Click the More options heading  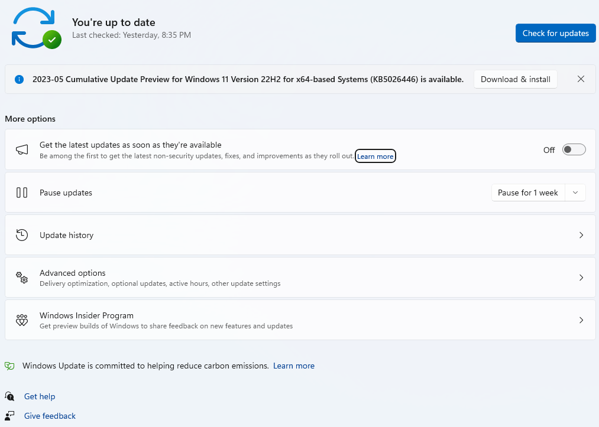click(x=30, y=119)
